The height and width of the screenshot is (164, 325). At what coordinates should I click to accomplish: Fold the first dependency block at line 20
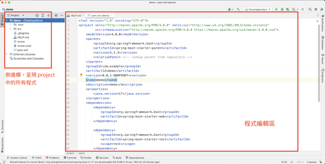77,107
